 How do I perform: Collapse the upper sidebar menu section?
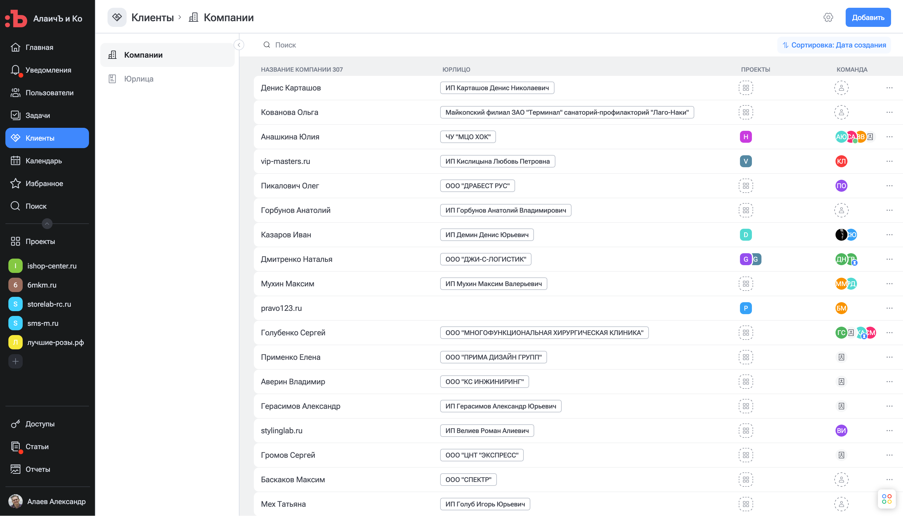coord(47,224)
